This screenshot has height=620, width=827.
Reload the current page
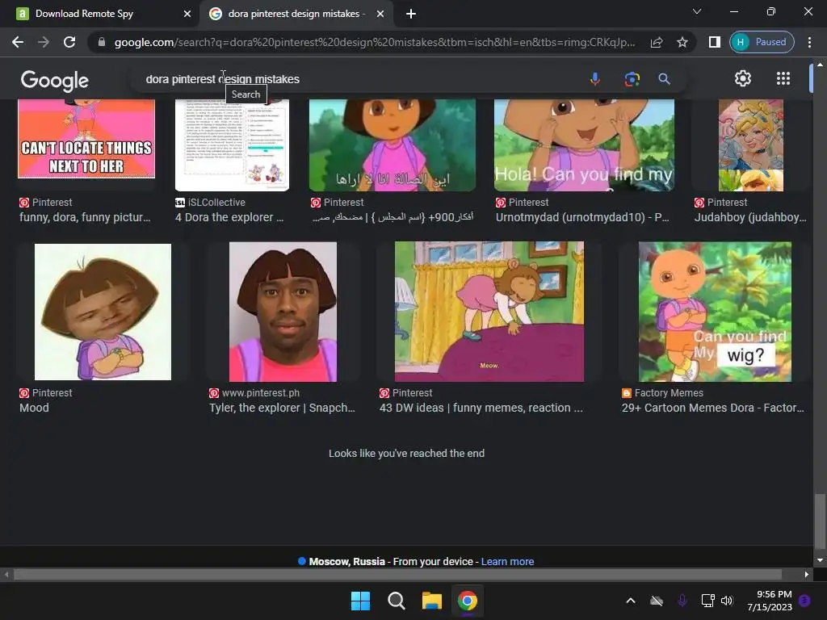[x=69, y=42]
